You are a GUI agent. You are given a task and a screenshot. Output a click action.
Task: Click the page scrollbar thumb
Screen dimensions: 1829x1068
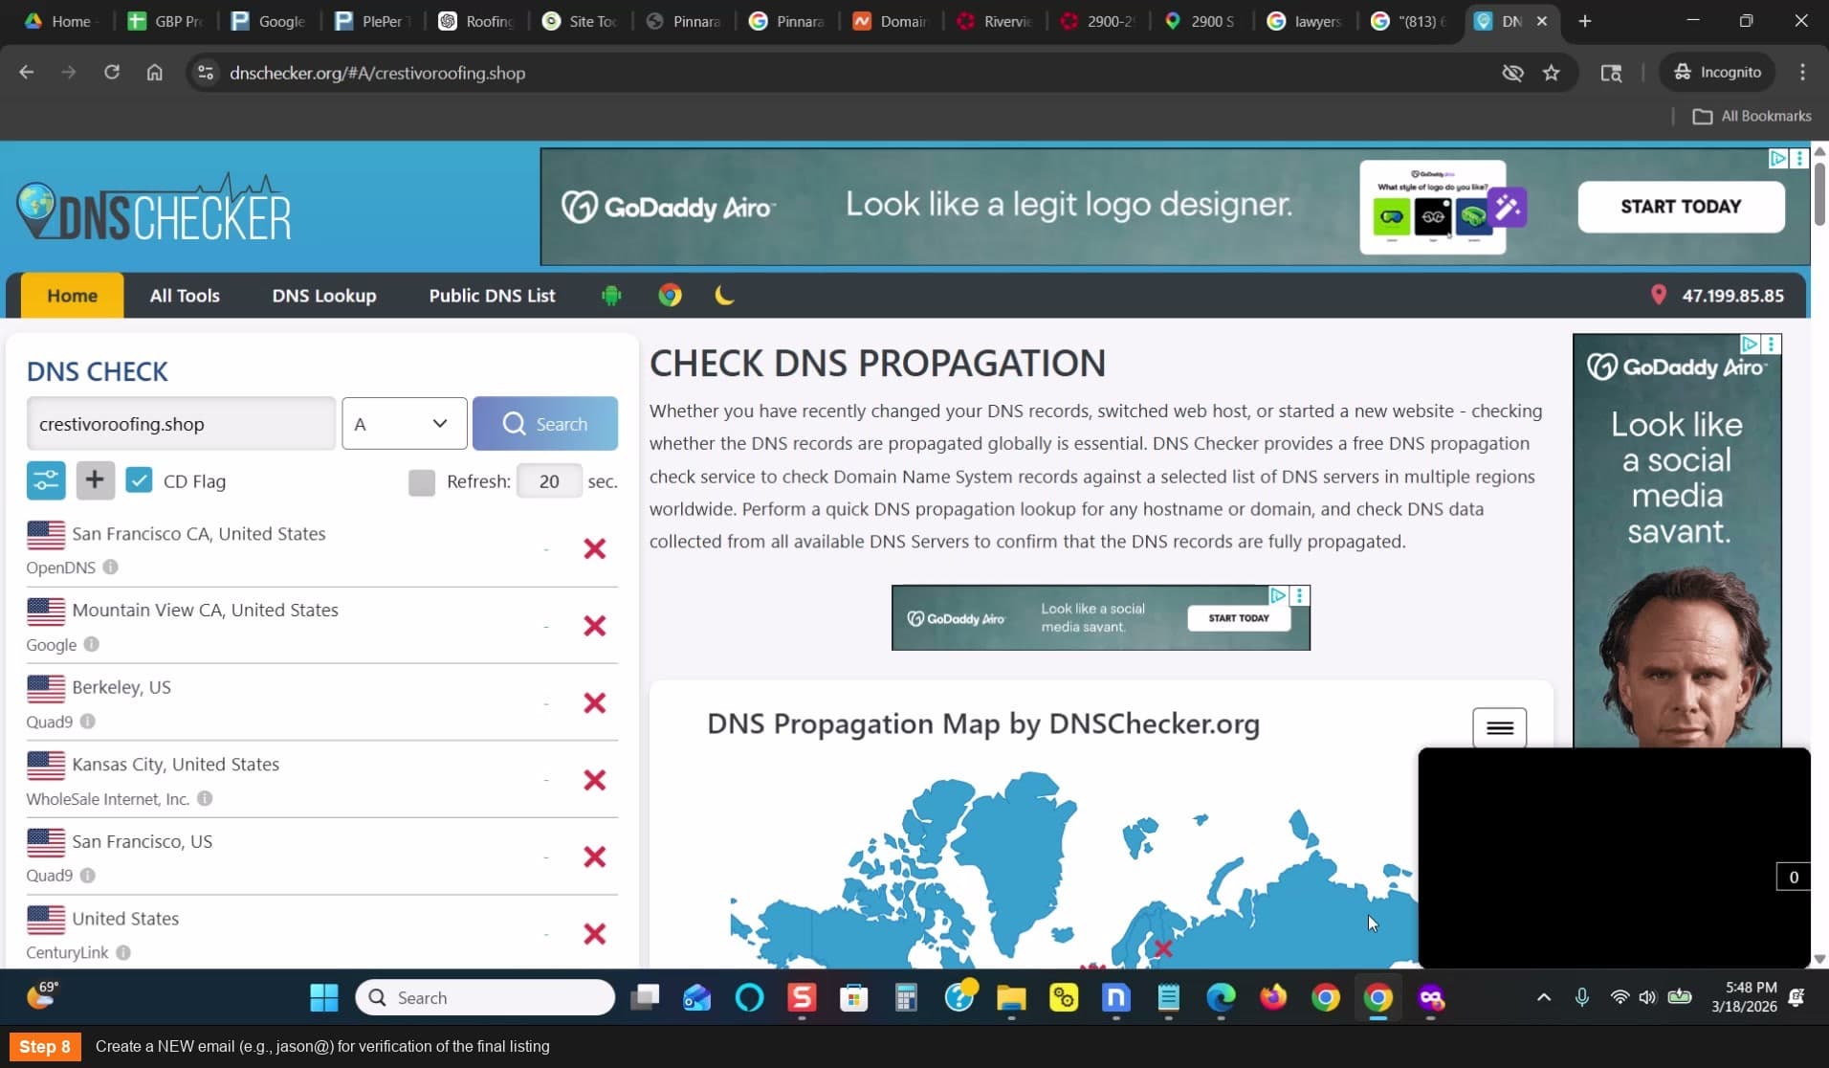(x=1819, y=194)
